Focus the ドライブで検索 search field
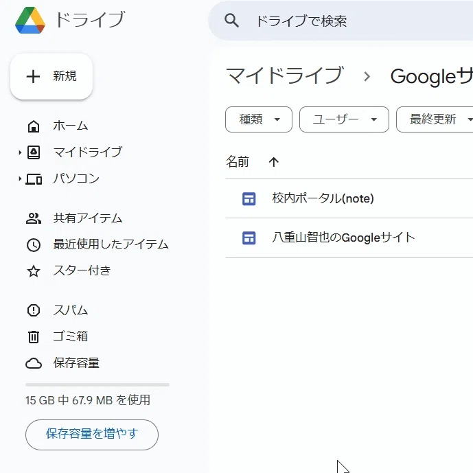This screenshot has width=473, height=473. click(x=341, y=21)
